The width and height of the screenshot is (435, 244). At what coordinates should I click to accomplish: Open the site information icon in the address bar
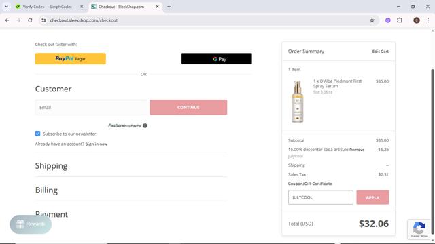point(43,20)
